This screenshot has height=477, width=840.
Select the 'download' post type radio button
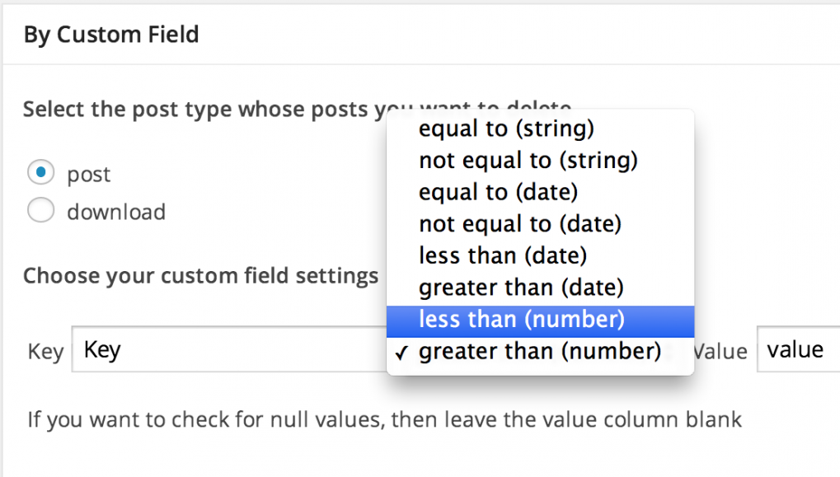point(40,210)
